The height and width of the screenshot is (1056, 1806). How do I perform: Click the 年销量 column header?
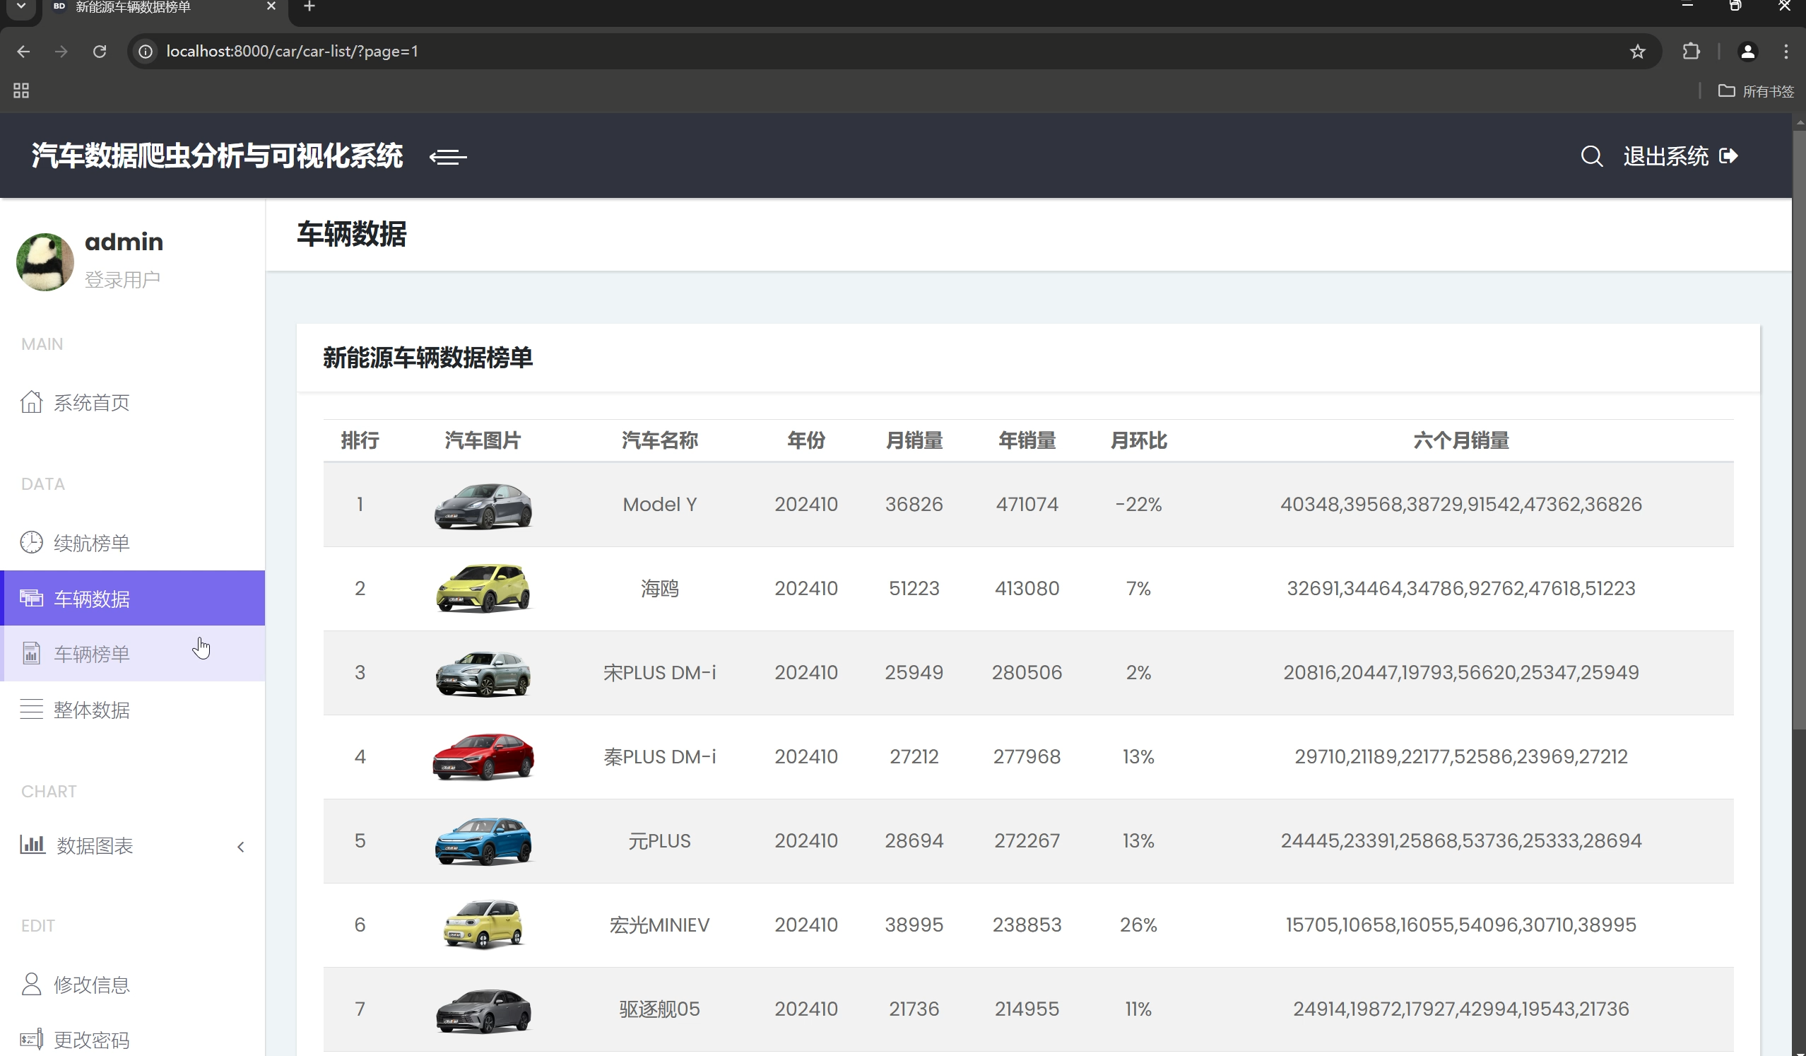(x=1027, y=440)
